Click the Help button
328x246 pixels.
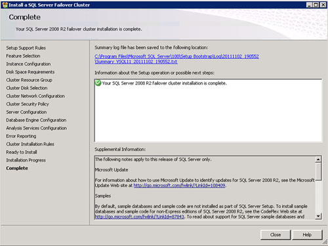307,235
